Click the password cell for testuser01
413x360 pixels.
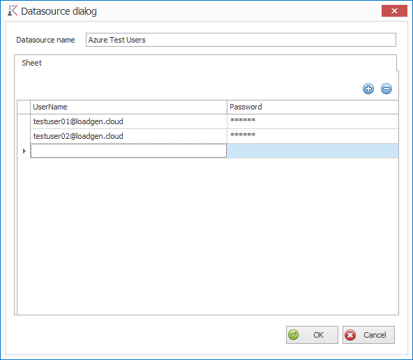[x=313, y=121]
